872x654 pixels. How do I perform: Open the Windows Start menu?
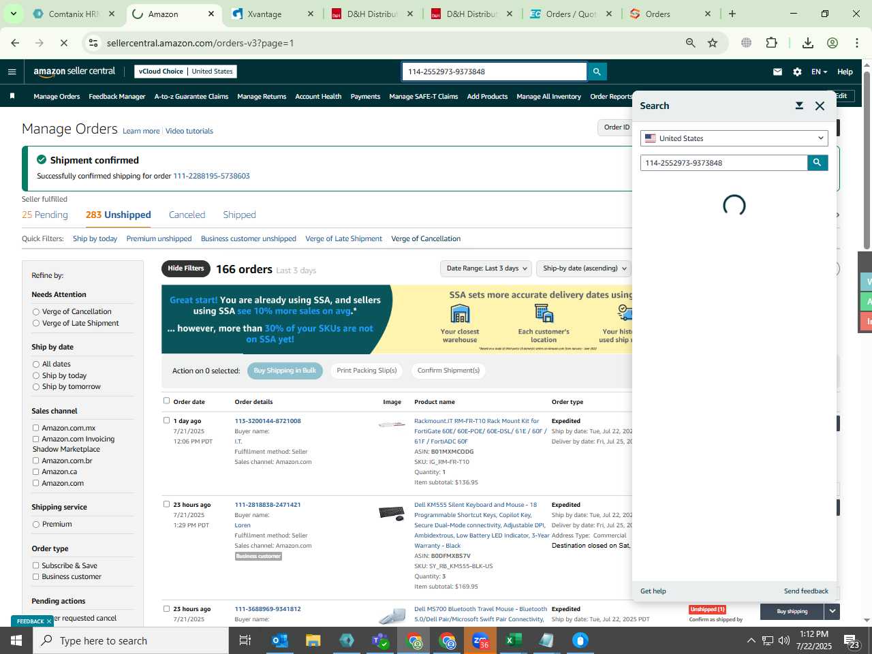pos(16,640)
